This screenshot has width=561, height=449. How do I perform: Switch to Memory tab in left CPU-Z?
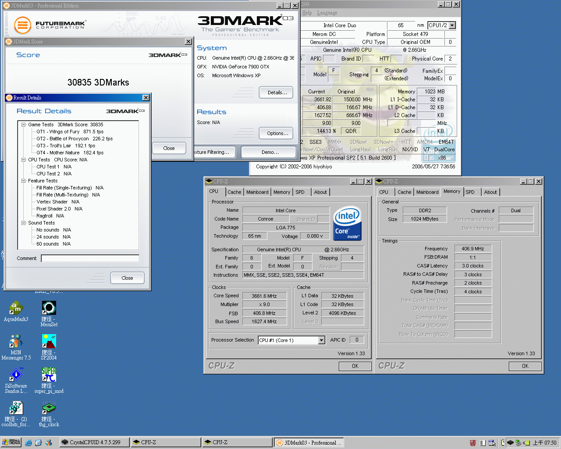click(282, 192)
